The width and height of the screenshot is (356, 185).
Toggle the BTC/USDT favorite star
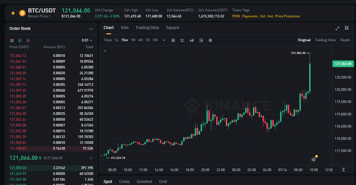[13, 13]
